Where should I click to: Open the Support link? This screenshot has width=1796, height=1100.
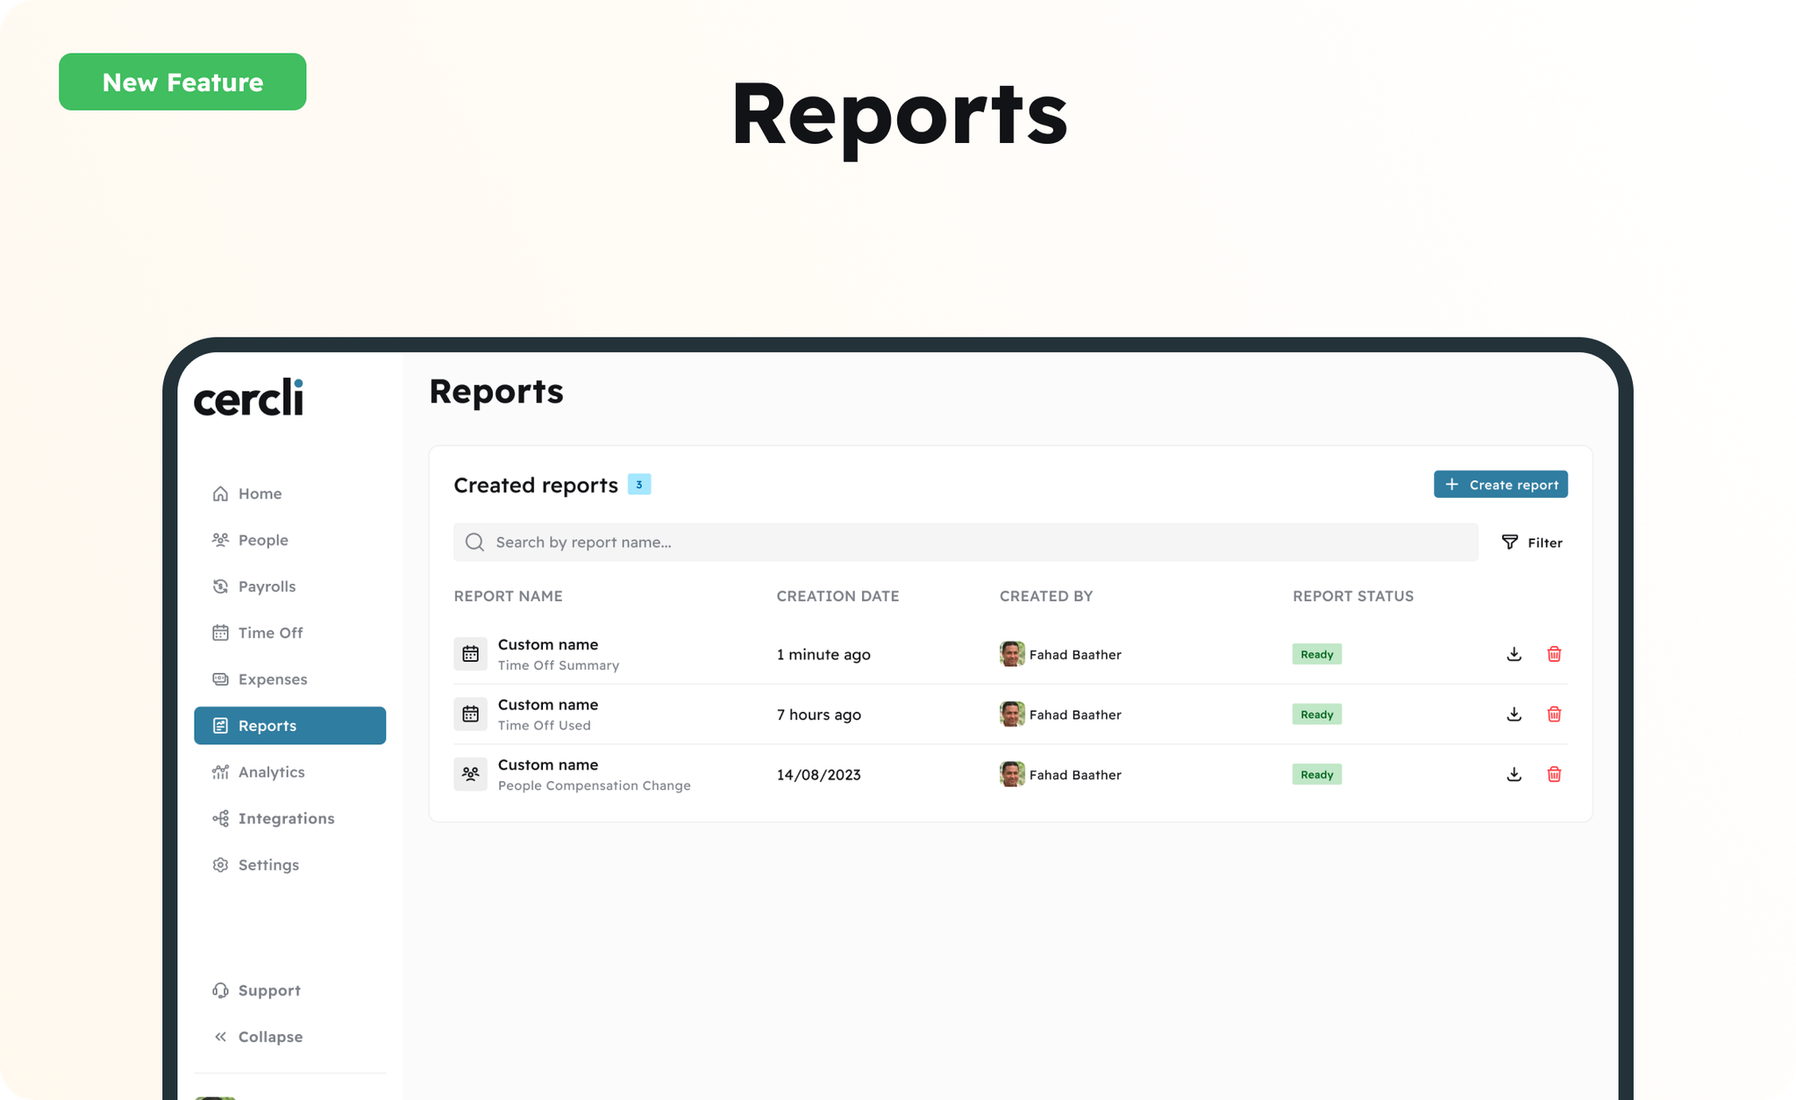coord(289,990)
